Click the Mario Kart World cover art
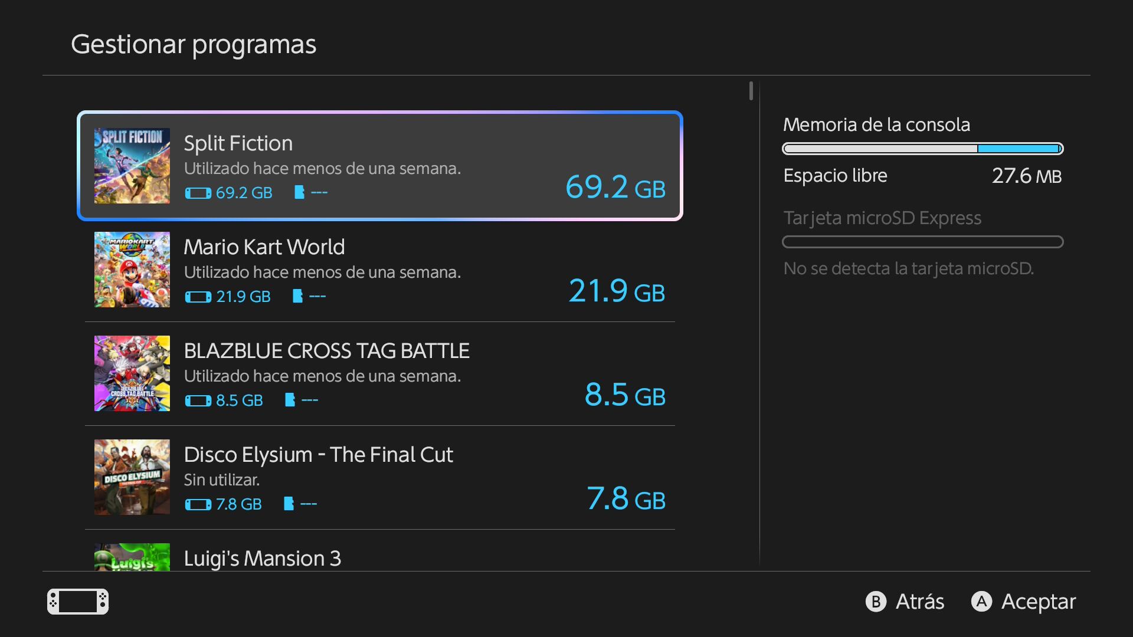The image size is (1133, 637). pos(132,270)
